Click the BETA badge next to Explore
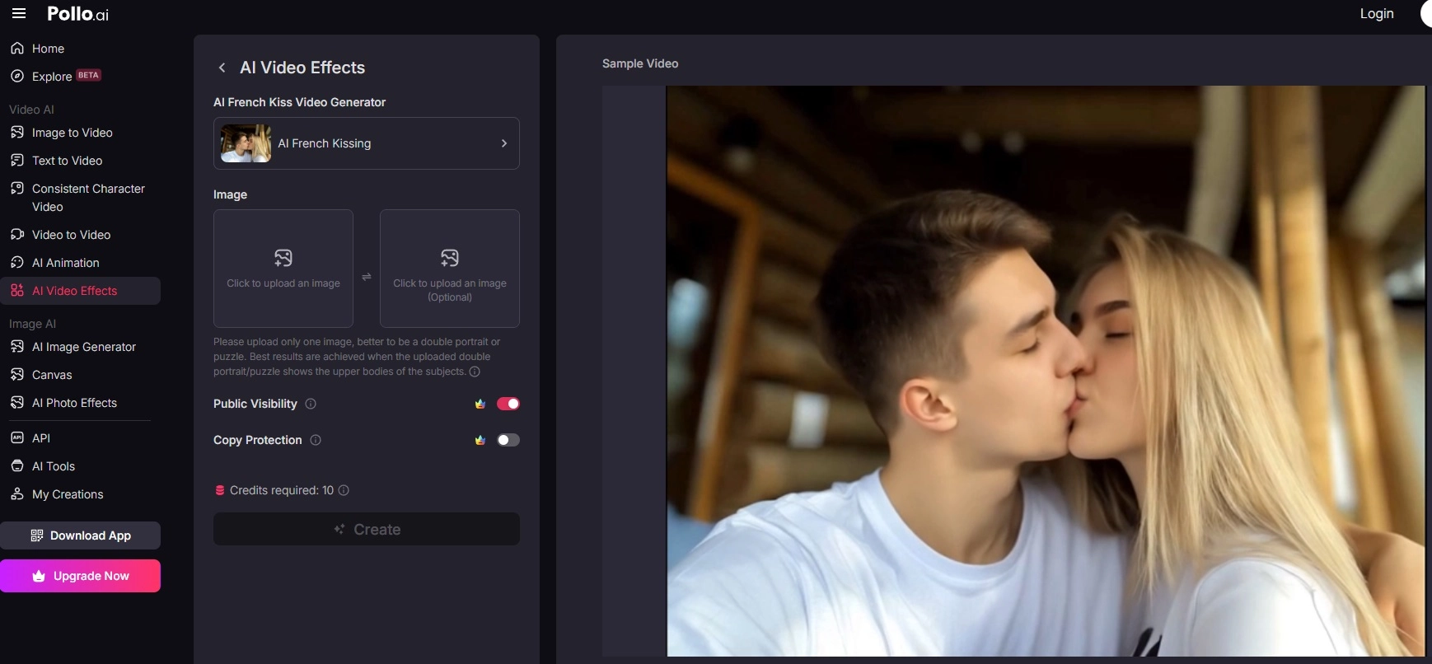This screenshot has width=1432, height=664. click(88, 75)
